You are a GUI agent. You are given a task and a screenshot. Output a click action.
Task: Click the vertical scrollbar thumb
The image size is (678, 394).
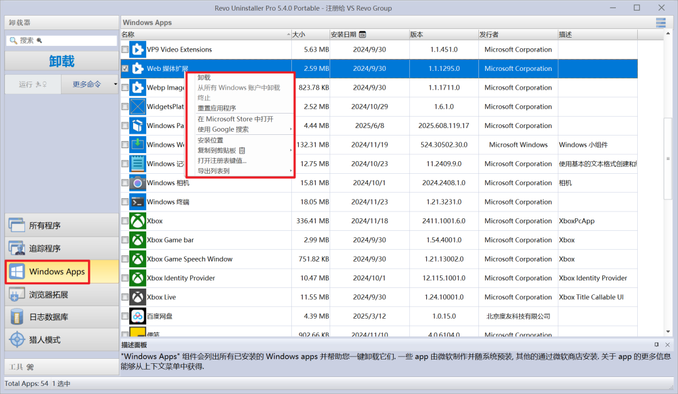[668, 159]
